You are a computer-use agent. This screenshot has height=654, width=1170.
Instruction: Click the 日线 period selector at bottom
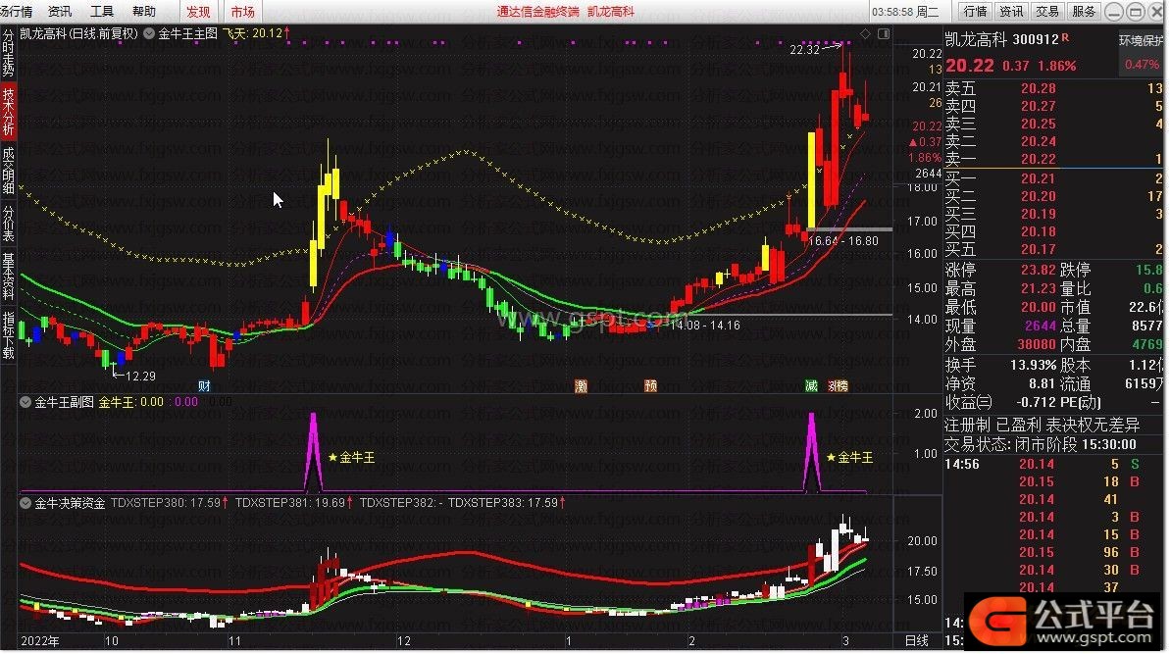click(x=917, y=640)
